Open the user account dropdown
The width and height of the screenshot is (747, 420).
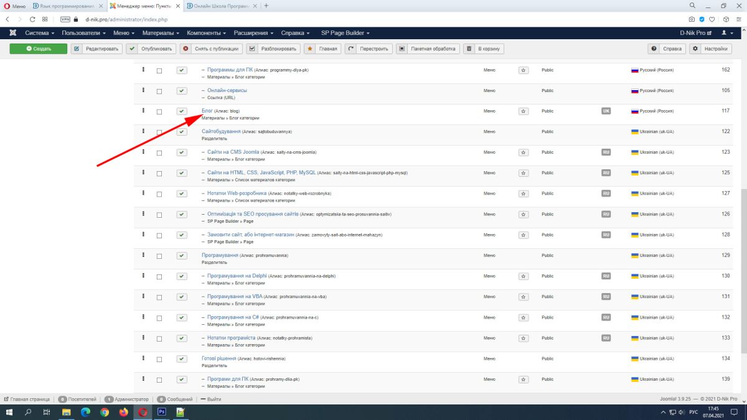(x=728, y=32)
